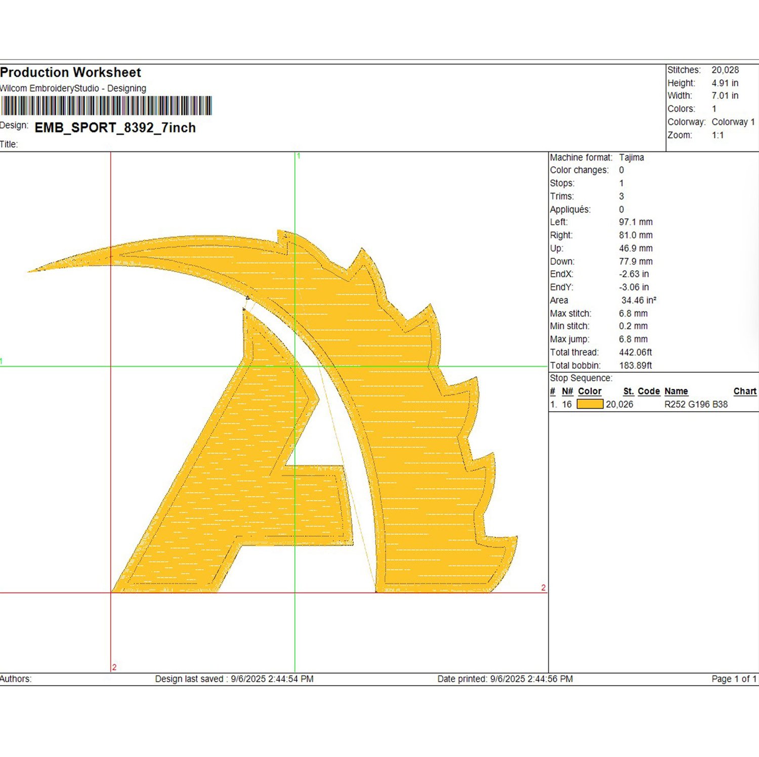Select the 'N#' column header
Screen dimensions: 759x757
point(567,391)
